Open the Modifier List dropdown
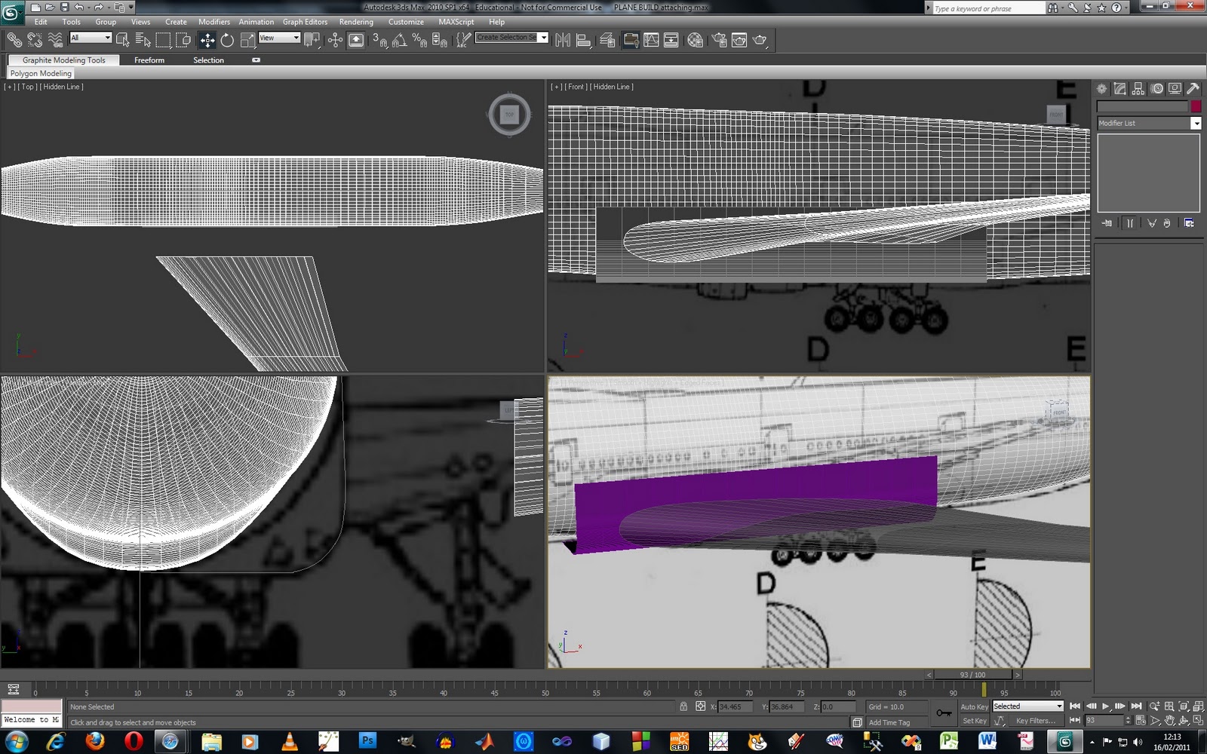 (x=1196, y=123)
